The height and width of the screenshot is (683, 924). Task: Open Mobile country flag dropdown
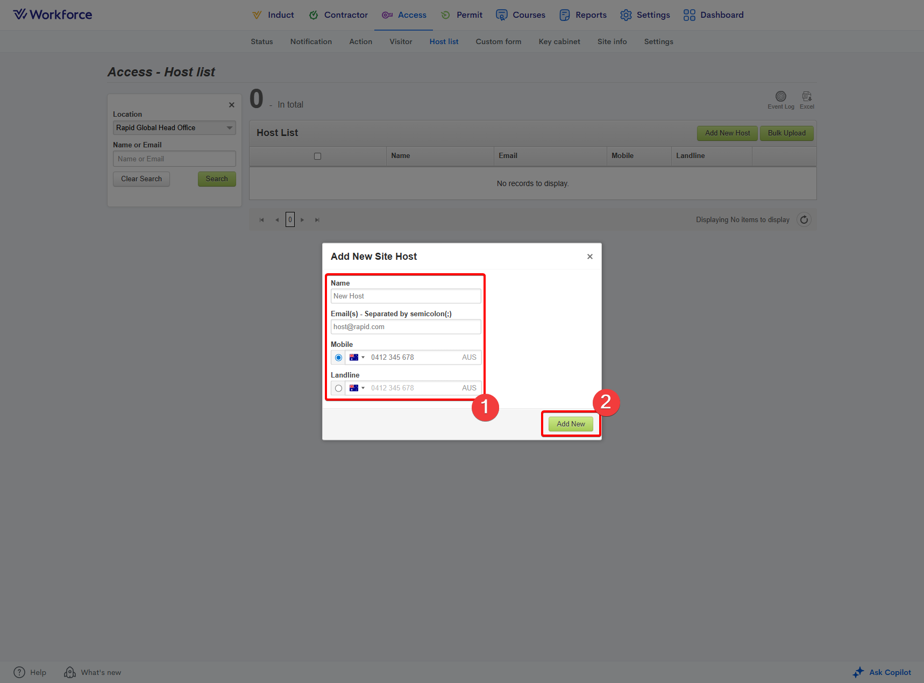click(357, 358)
